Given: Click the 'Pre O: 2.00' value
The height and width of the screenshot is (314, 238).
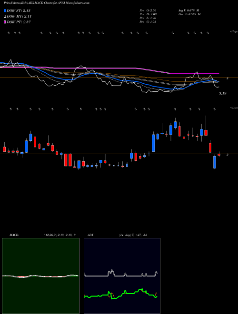Looking at the screenshot, I should click(x=148, y=10).
